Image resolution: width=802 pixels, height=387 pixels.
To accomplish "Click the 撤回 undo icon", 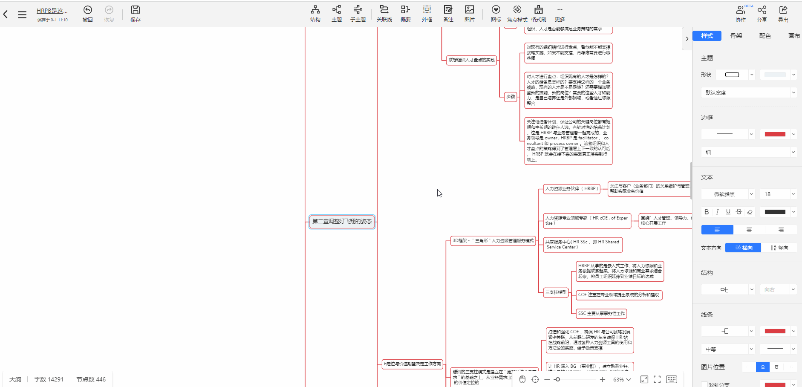I will 87,10.
